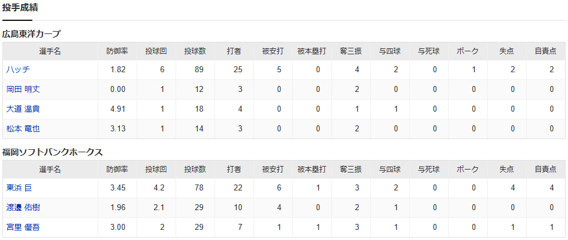Click 防御率 header in Carp table
The height and width of the screenshot is (240, 568).
click(117, 51)
